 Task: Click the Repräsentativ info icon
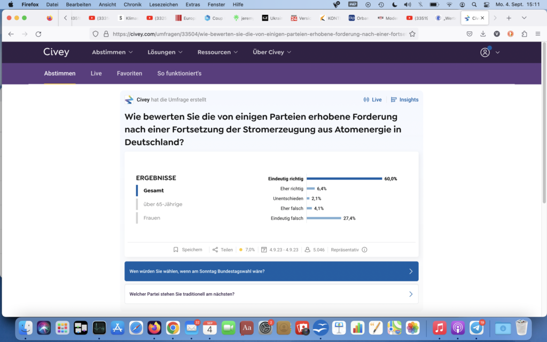[364, 250]
